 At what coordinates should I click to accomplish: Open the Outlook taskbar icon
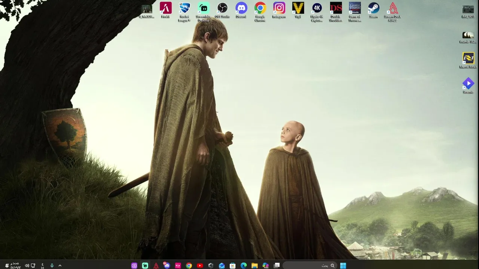[x=222, y=266]
